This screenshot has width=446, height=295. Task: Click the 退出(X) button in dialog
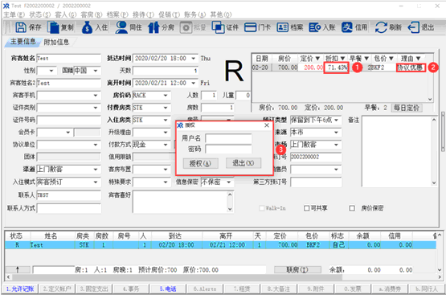click(243, 163)
